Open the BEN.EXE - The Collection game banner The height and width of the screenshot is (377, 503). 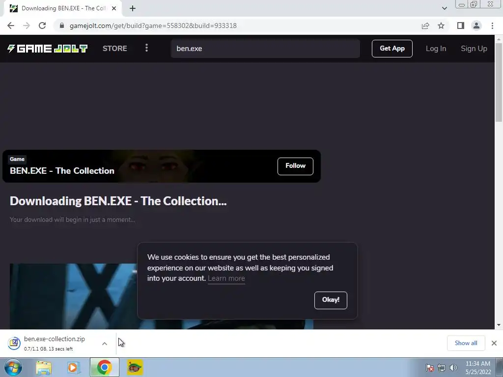click(x=161, y=166)
